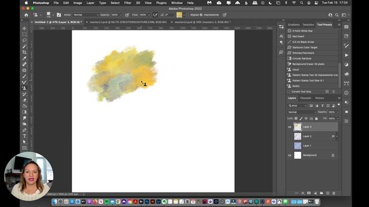The height and width of the screenshot is (207, 369).
Task: Select the Pattern Stamp tool in toolbar
Action: (24, 88)
